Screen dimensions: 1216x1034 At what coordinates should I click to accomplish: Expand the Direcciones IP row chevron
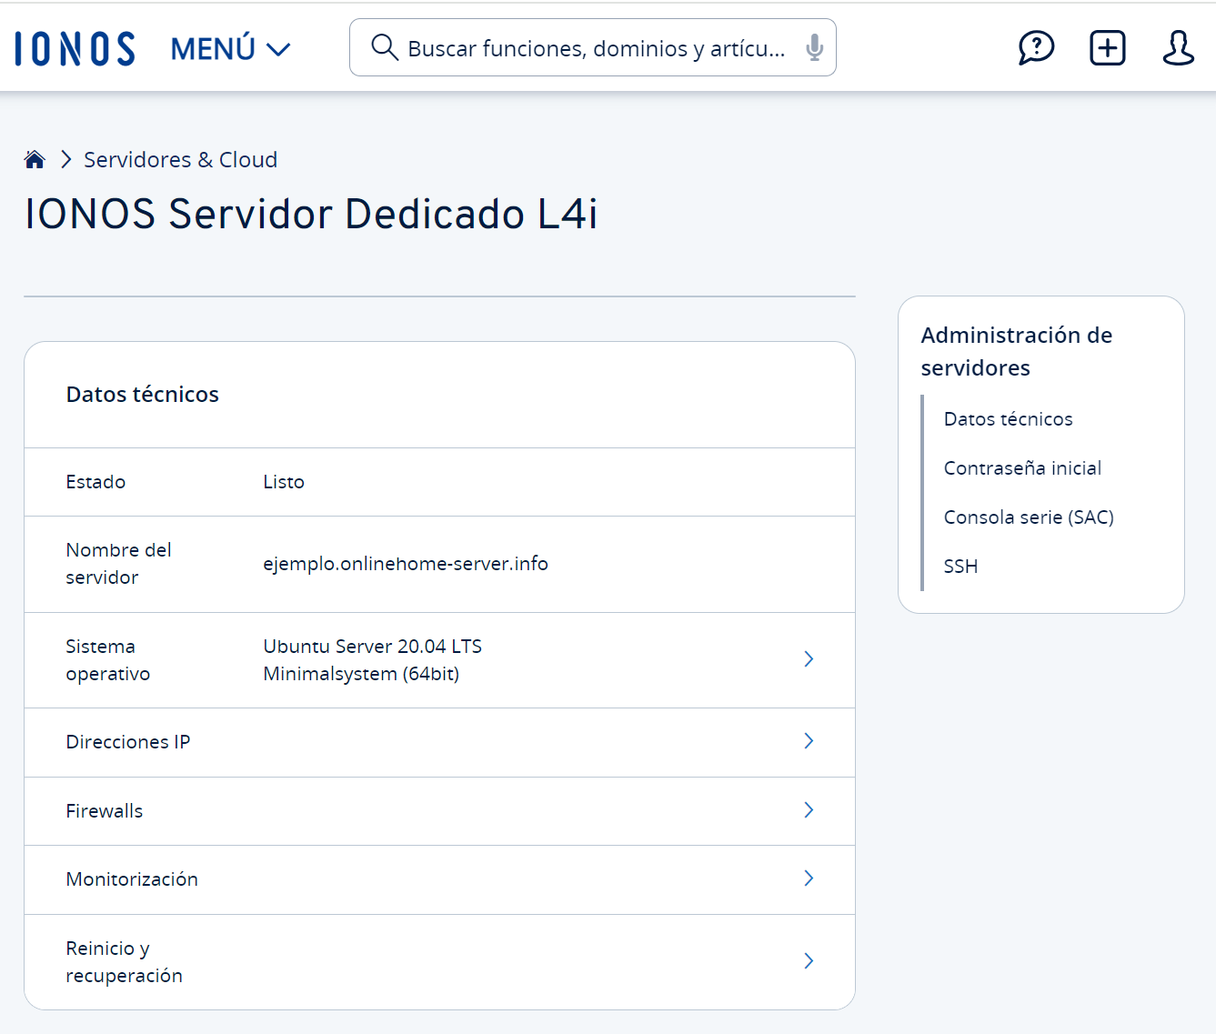click(x=809, y=741)
